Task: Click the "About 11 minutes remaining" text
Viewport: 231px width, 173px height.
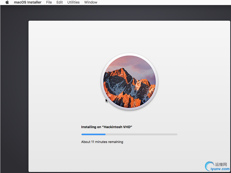Action: pyautogui.click(x=102, y=142)
